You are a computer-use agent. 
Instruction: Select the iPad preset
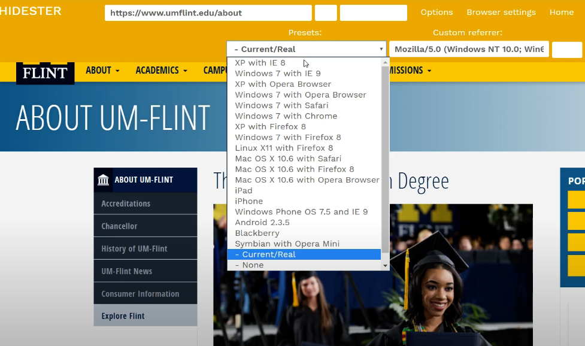304,190
